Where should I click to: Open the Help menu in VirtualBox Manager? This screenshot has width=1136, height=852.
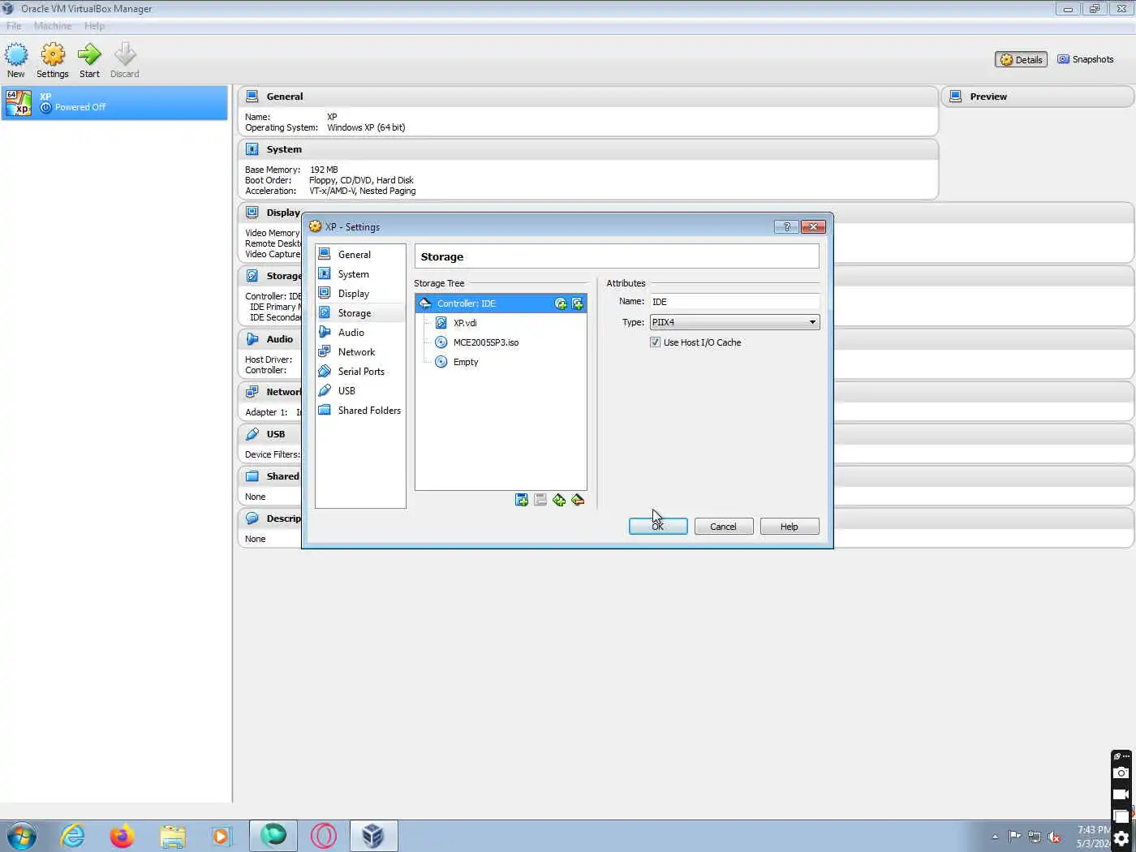[x=94, y=26]
